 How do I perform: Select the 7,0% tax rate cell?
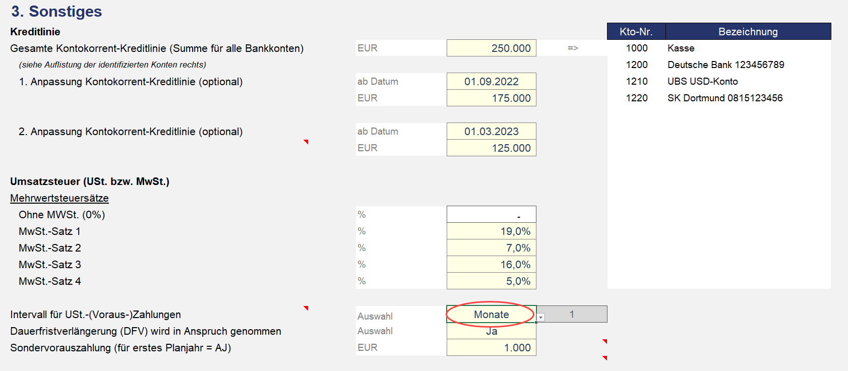pos(492,248)
